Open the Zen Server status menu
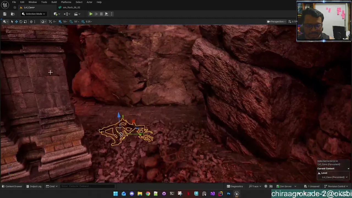The image size is (352, 198). 286,186
